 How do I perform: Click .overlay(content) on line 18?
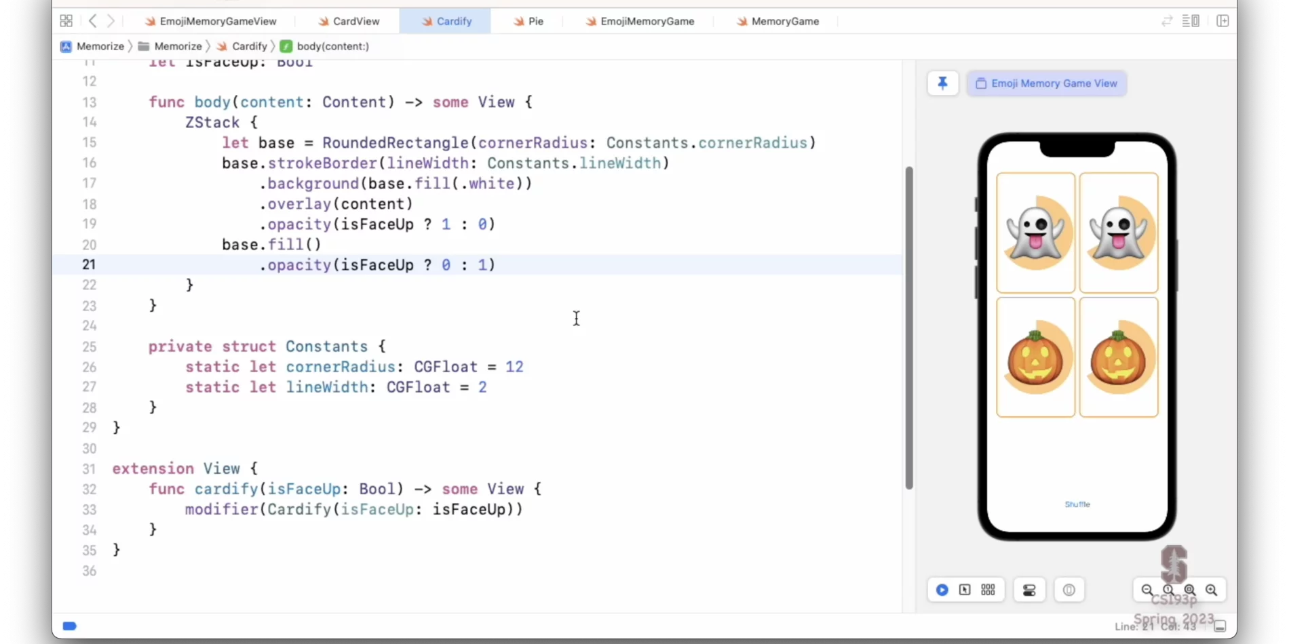click(x=336, y=204)
